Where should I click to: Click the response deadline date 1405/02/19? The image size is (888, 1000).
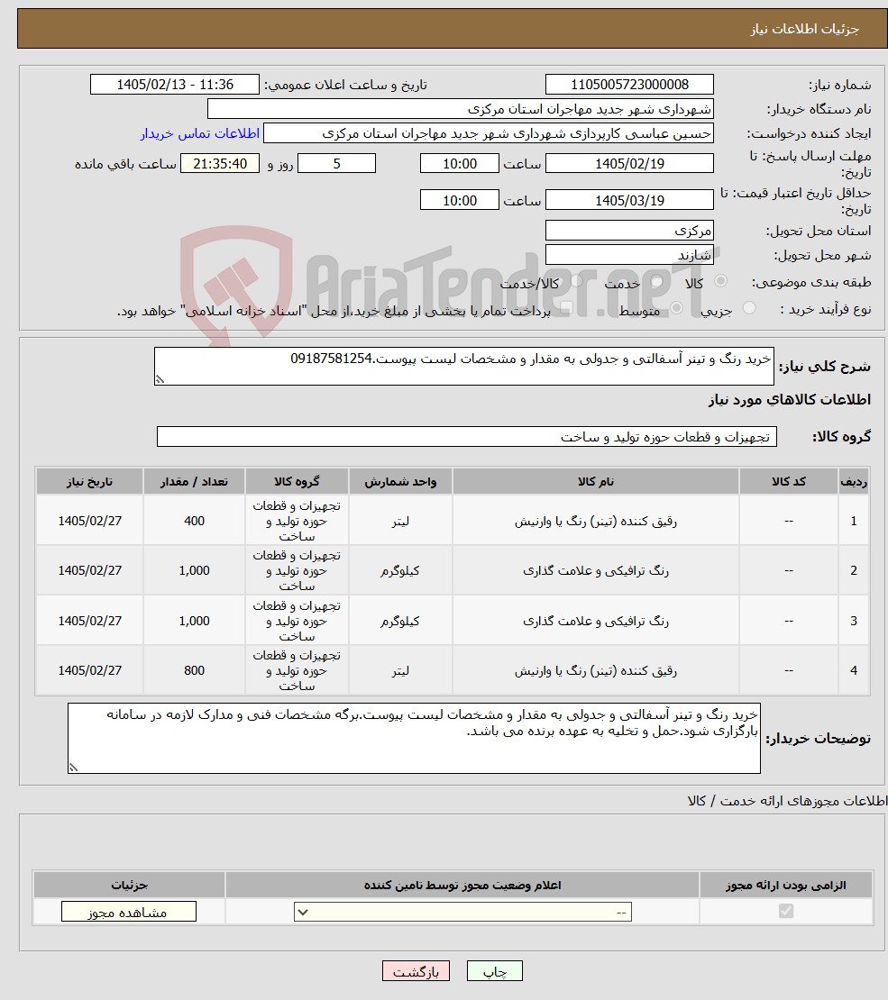click(629, 163)
